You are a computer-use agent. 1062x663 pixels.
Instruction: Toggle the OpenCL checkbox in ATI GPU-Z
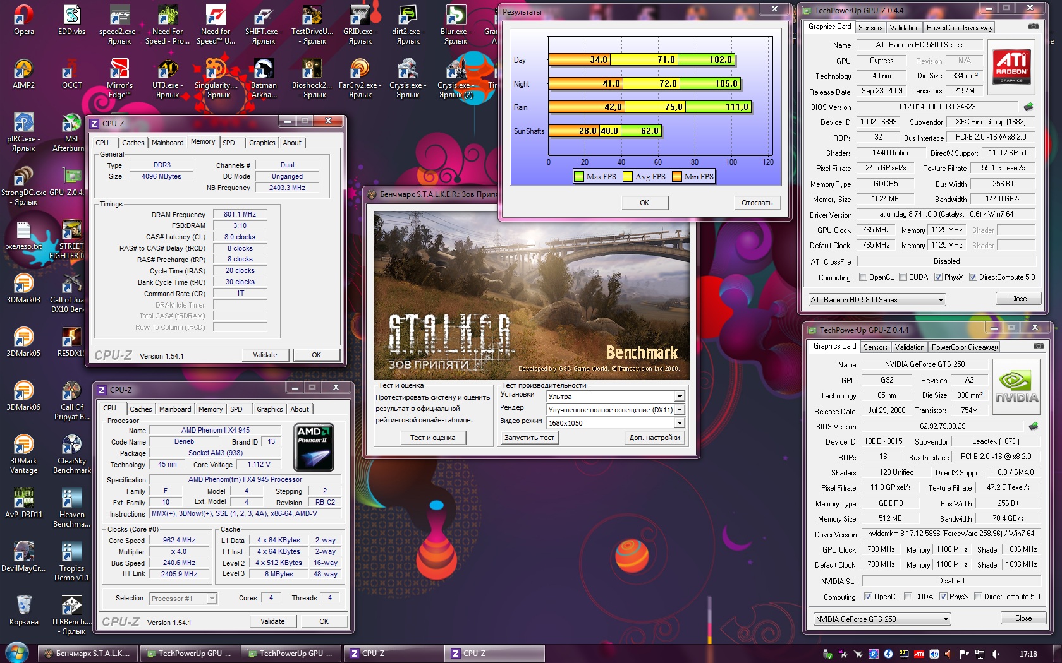click(x=863, y=277)
